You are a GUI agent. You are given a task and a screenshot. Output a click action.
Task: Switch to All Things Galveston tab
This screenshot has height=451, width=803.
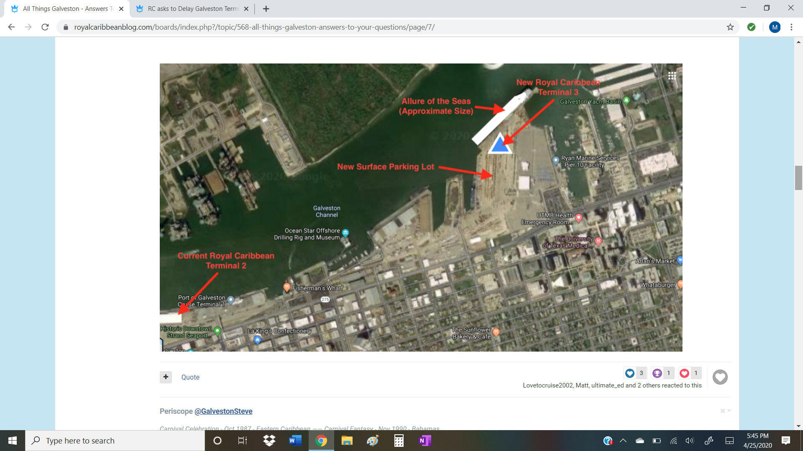(67, 9)
